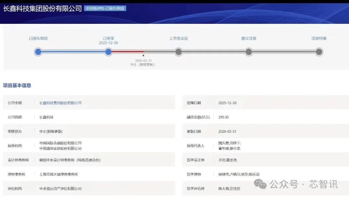This screenshot has height=198, width=349.
Task: Click the gray 上市委会议 stage circle
Action: coord(178,52)
